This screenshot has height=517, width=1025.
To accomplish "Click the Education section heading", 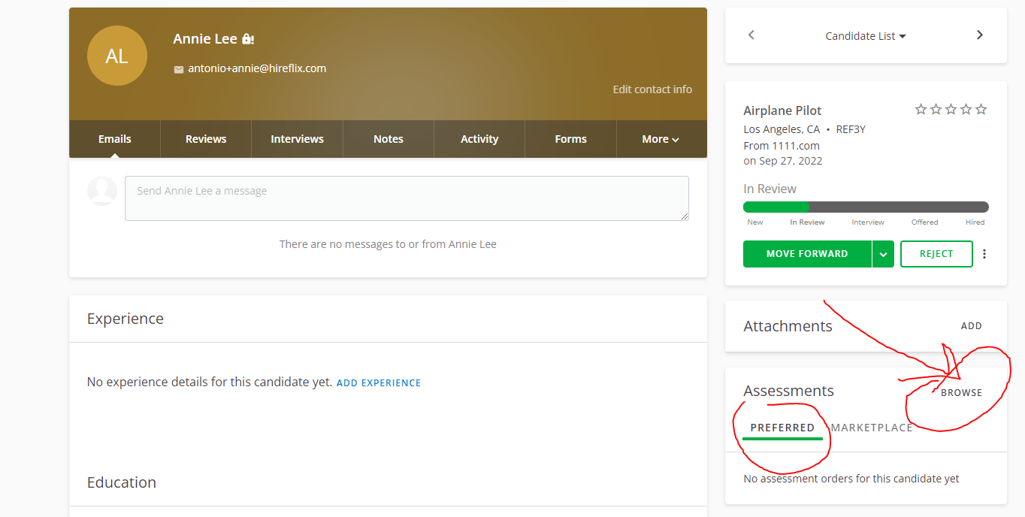I will [x=122, y=482].
